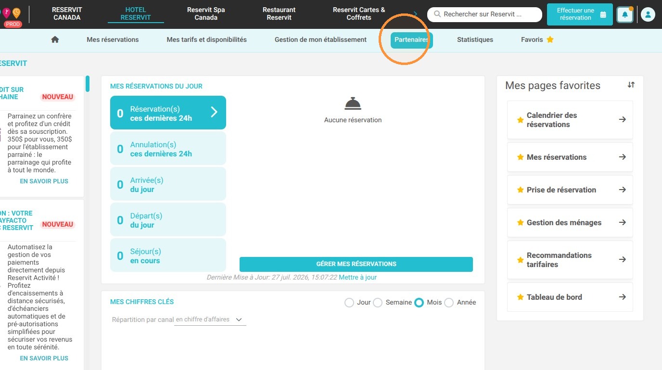662x370 pixels.
Task: Open the notifications bell
Action: point(625,15)
